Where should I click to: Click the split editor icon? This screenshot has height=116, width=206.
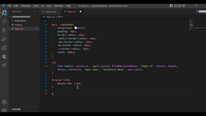click(x=198, y=12)
